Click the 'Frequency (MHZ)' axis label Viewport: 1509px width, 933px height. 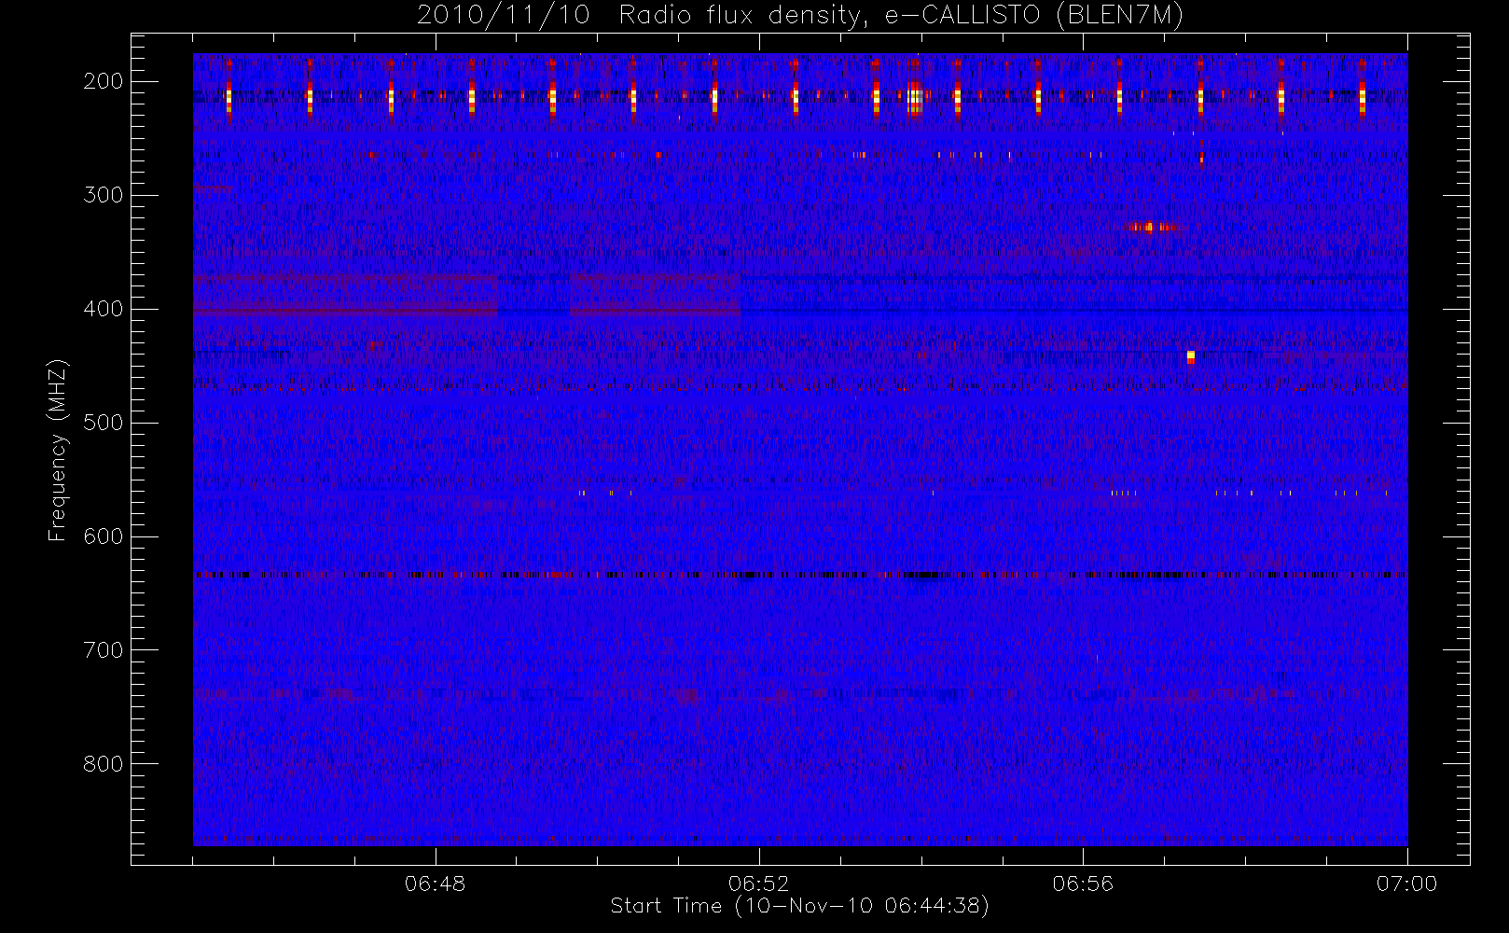58,450
